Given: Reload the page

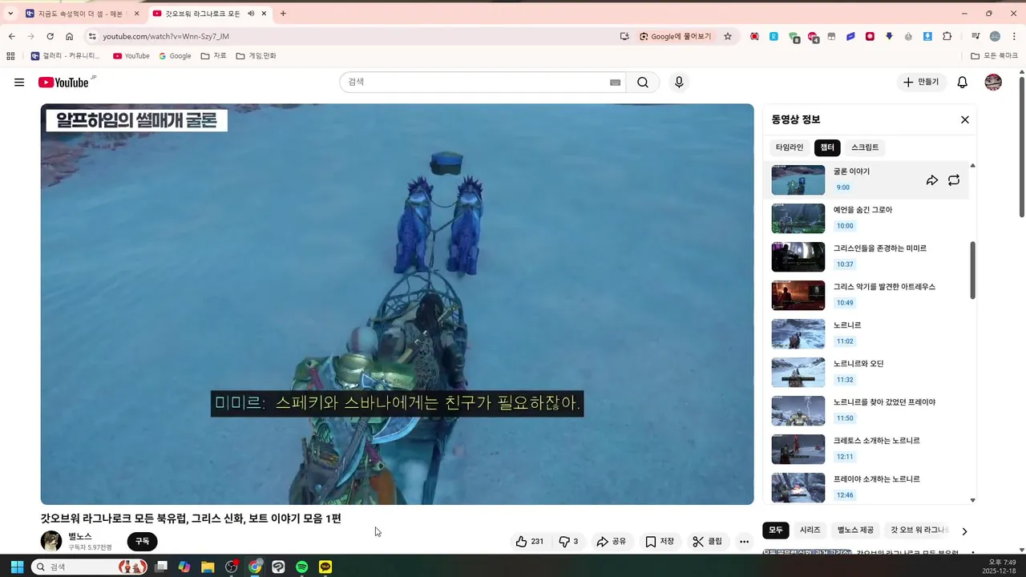Looking at the screenshot, I should 50,36.
